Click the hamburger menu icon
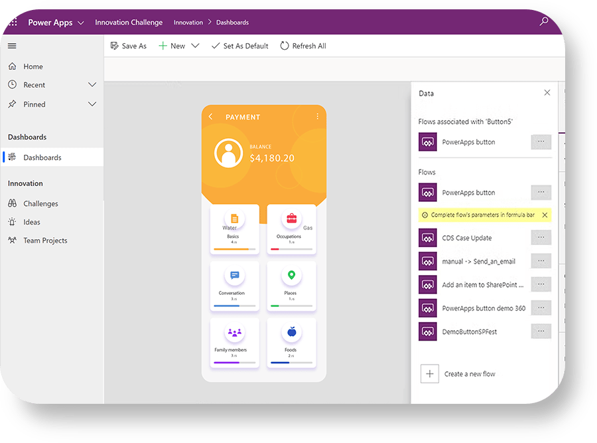597x443 pixels. coord(12,46)
